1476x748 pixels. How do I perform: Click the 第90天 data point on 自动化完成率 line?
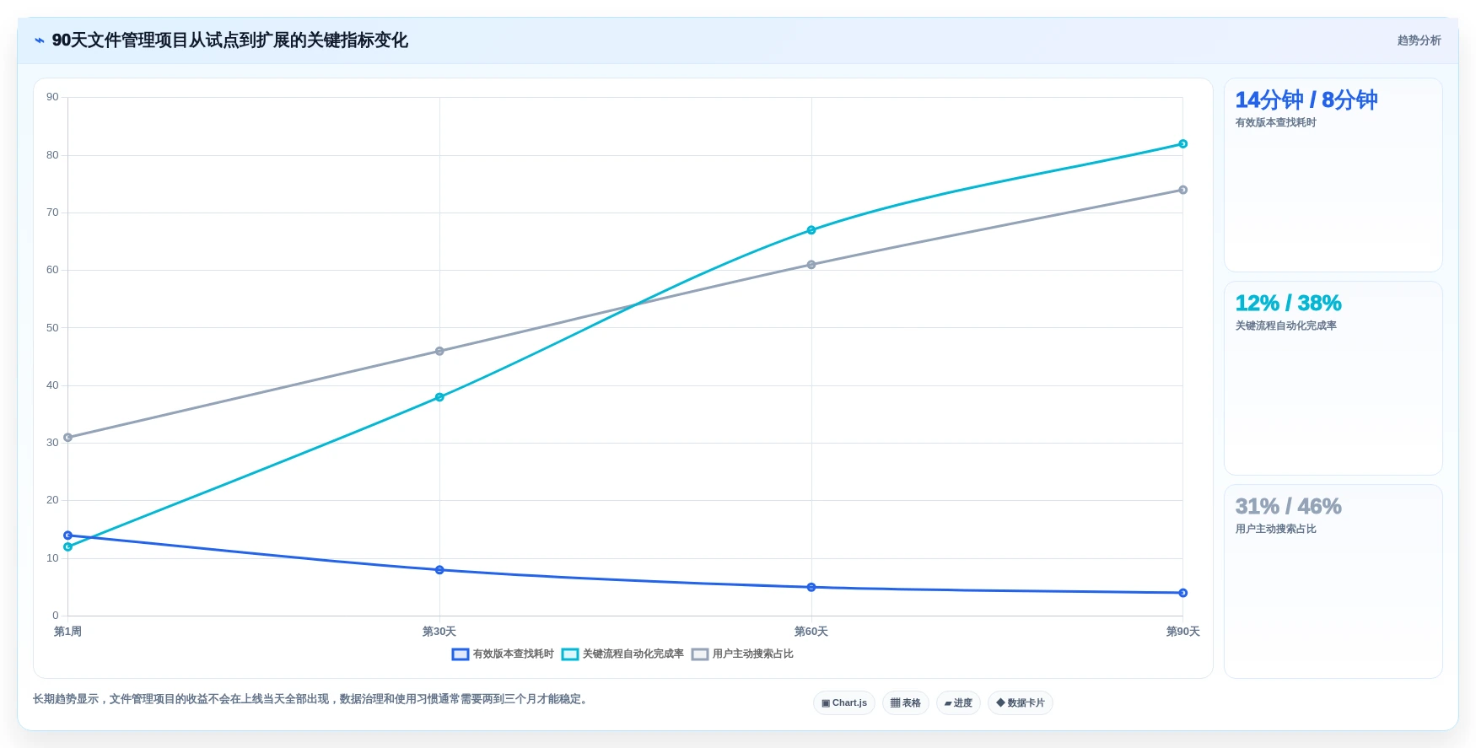tap(1182, 144)
